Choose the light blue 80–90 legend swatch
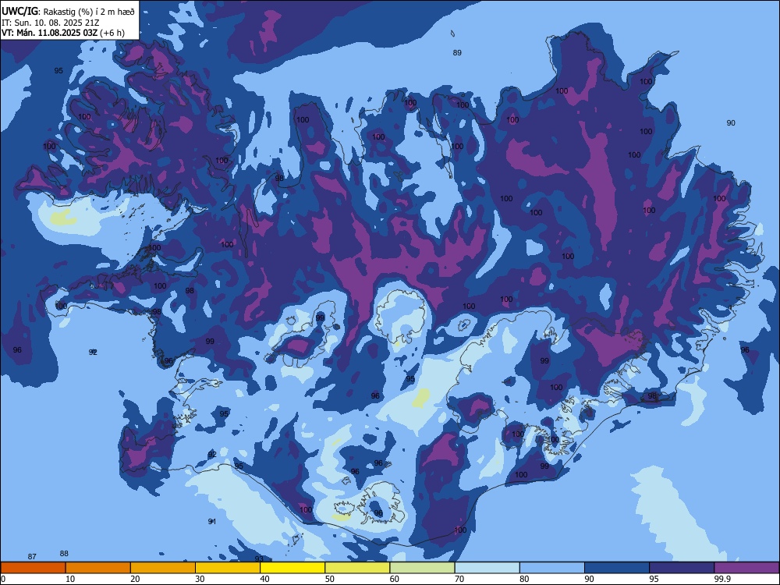The height and width of the screenshot is (585, 780). [x=551, y=568]
